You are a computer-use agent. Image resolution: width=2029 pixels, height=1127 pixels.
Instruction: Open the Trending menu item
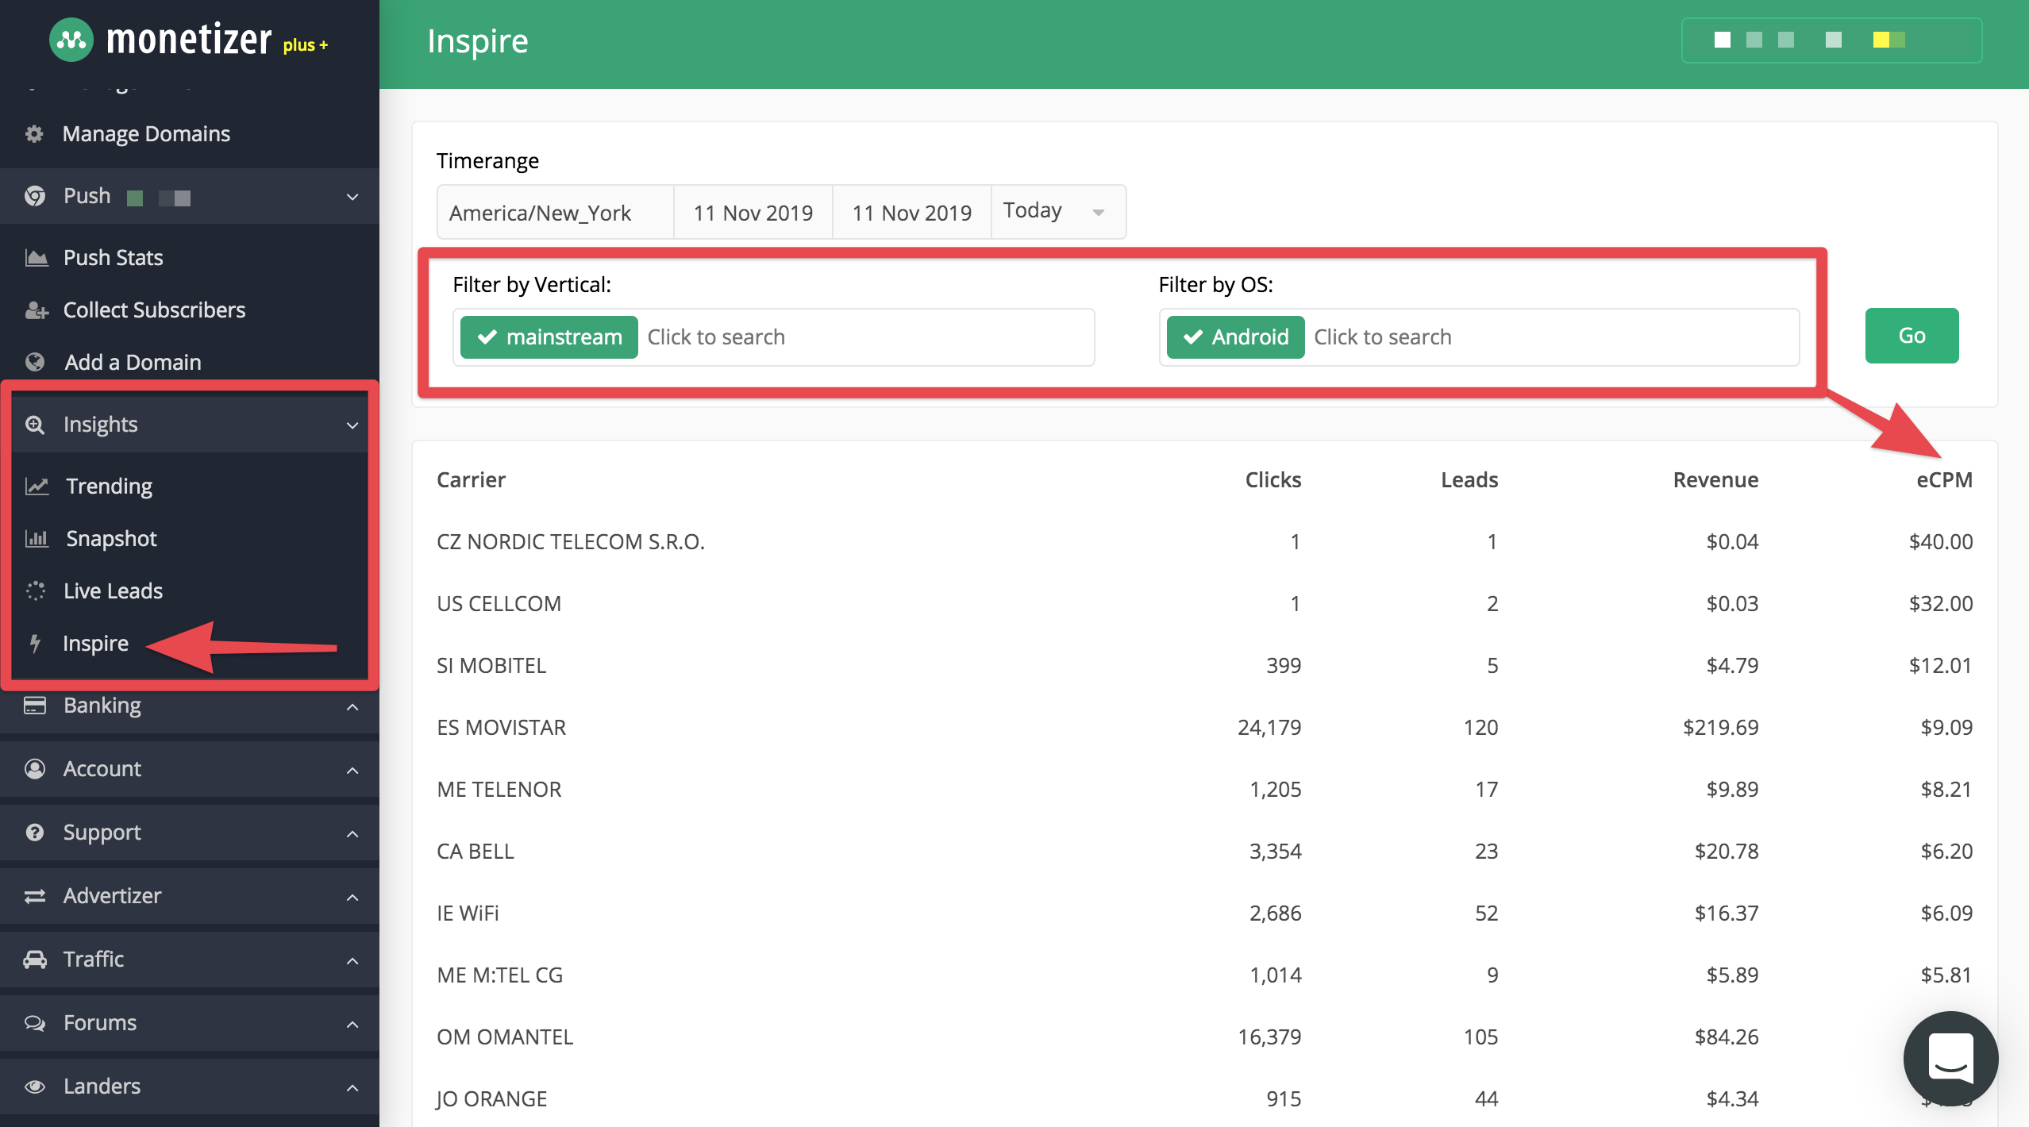click(x=109, y=487)
